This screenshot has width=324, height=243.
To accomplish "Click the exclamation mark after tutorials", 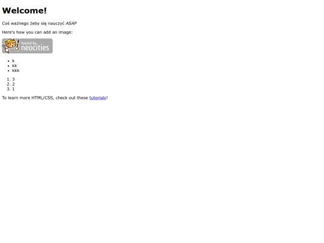I will (x=107, y=98).
